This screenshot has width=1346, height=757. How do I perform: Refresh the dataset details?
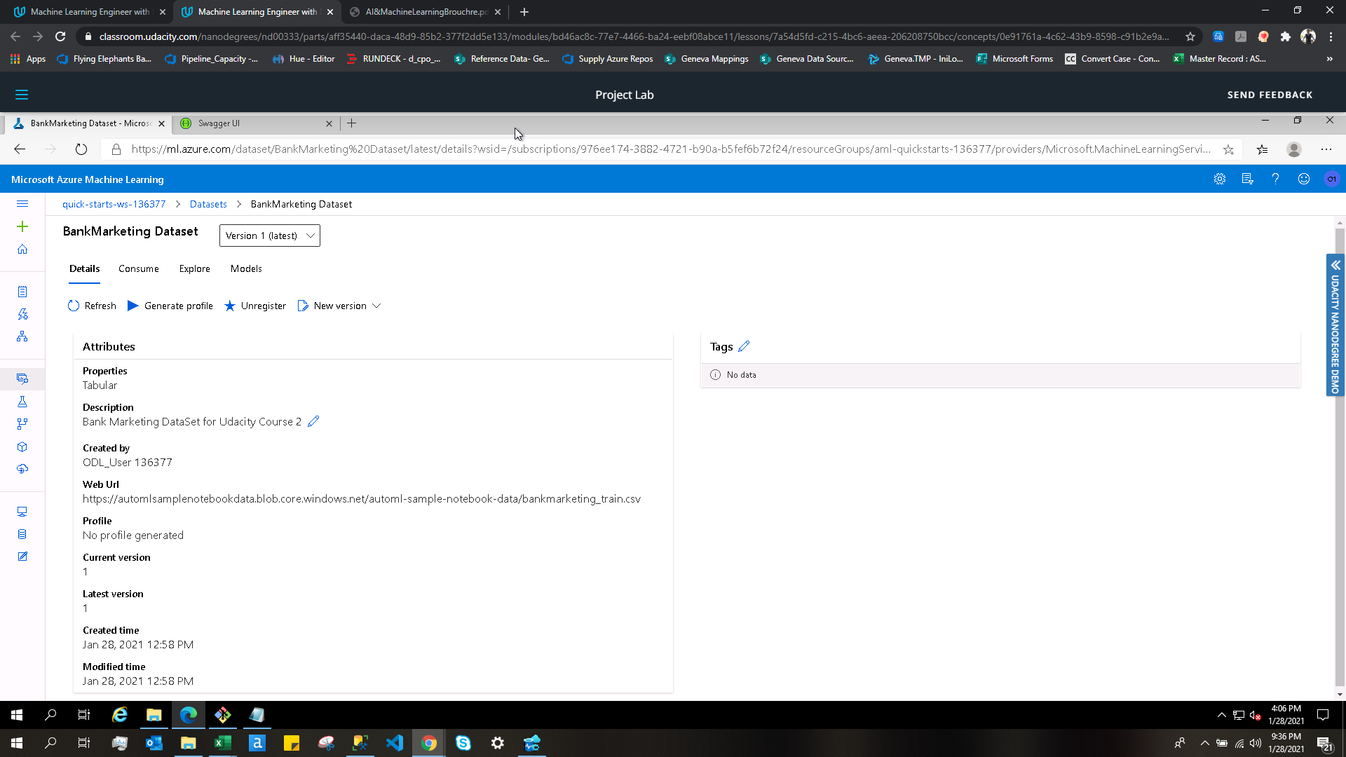point(92,306)
